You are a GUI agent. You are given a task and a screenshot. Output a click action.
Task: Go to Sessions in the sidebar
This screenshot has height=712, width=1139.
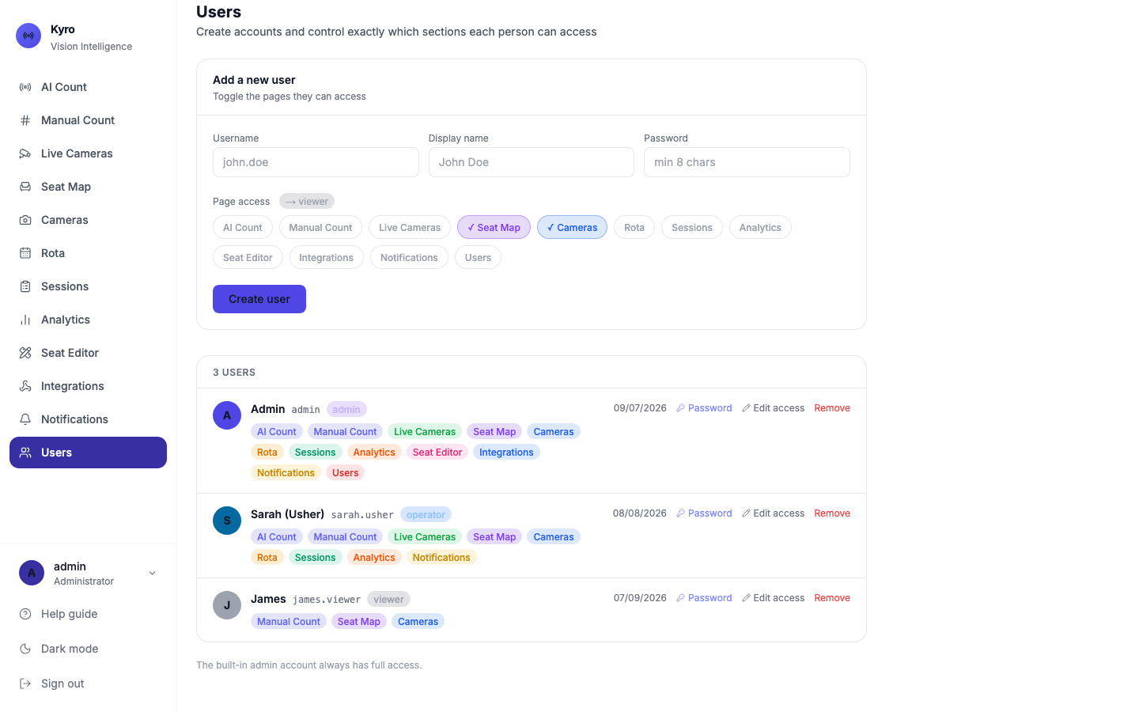(x=88, y=286)
